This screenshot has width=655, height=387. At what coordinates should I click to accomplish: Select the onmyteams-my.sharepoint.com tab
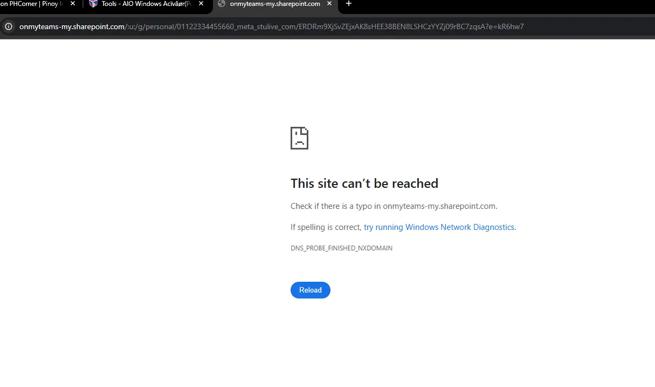[275, 4]
